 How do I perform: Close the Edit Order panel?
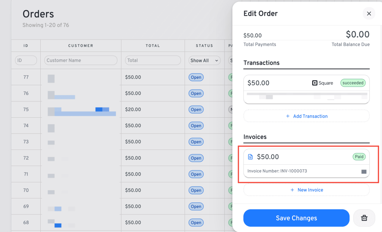pyautogui.click(x=369, y=14)
